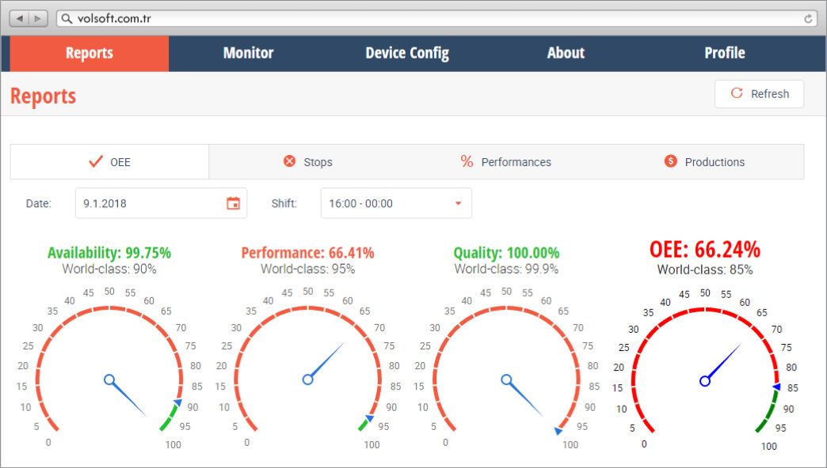Open the Reports navigation tab
This screenshot has width=827, height=468.
click(90, 53)
